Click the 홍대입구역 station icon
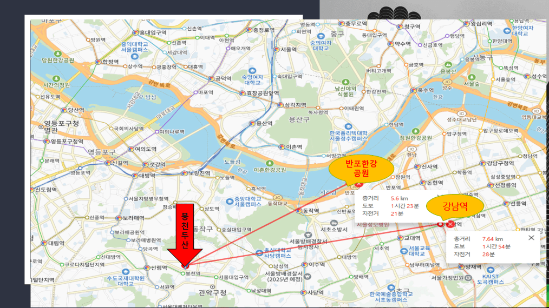Viewport: 549px width, 308px height. (x=135, y=32)
